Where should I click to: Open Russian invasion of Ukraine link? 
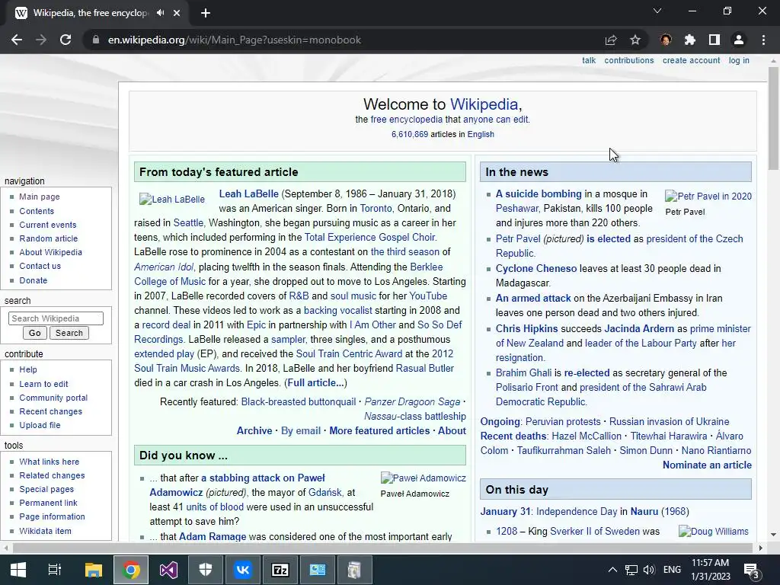[x=669, y=421]
